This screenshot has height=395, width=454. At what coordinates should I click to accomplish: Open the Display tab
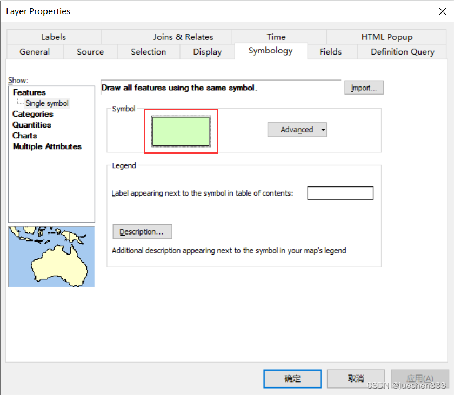pyautogui.click(x=208, y=52)
